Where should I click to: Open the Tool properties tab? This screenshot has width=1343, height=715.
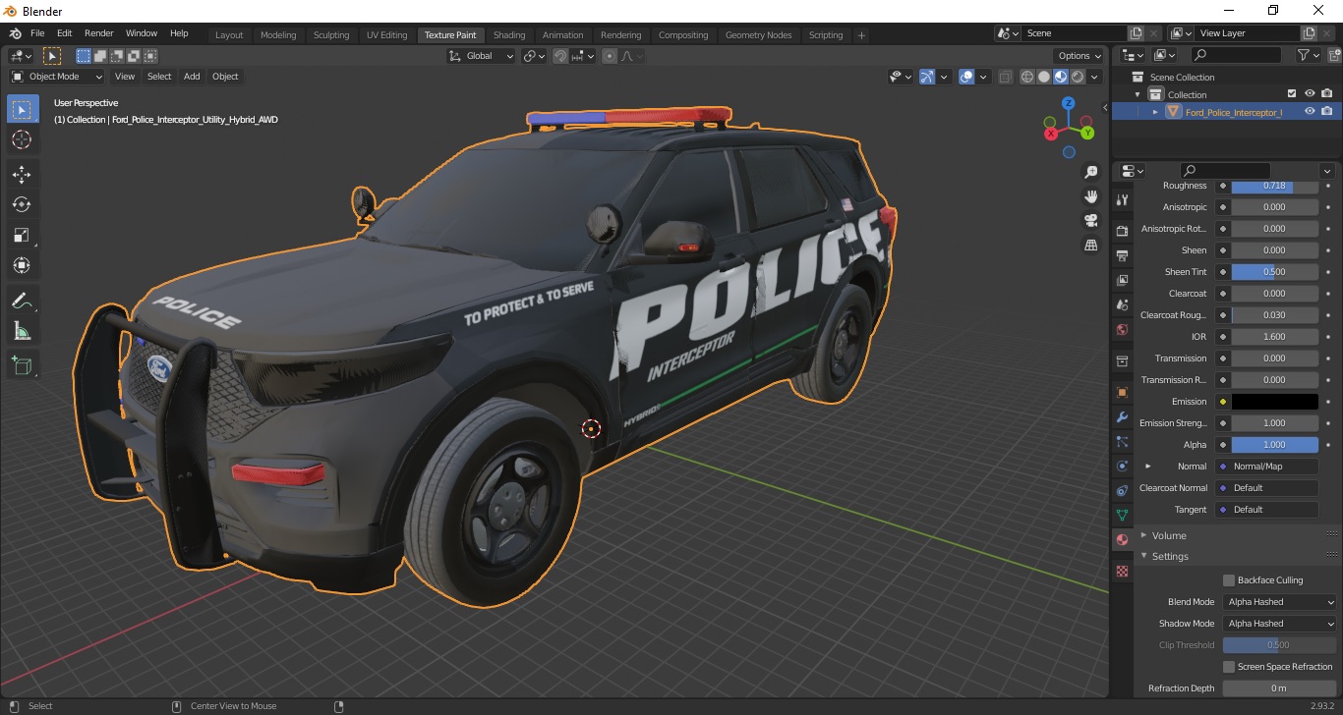point(1122,199)
